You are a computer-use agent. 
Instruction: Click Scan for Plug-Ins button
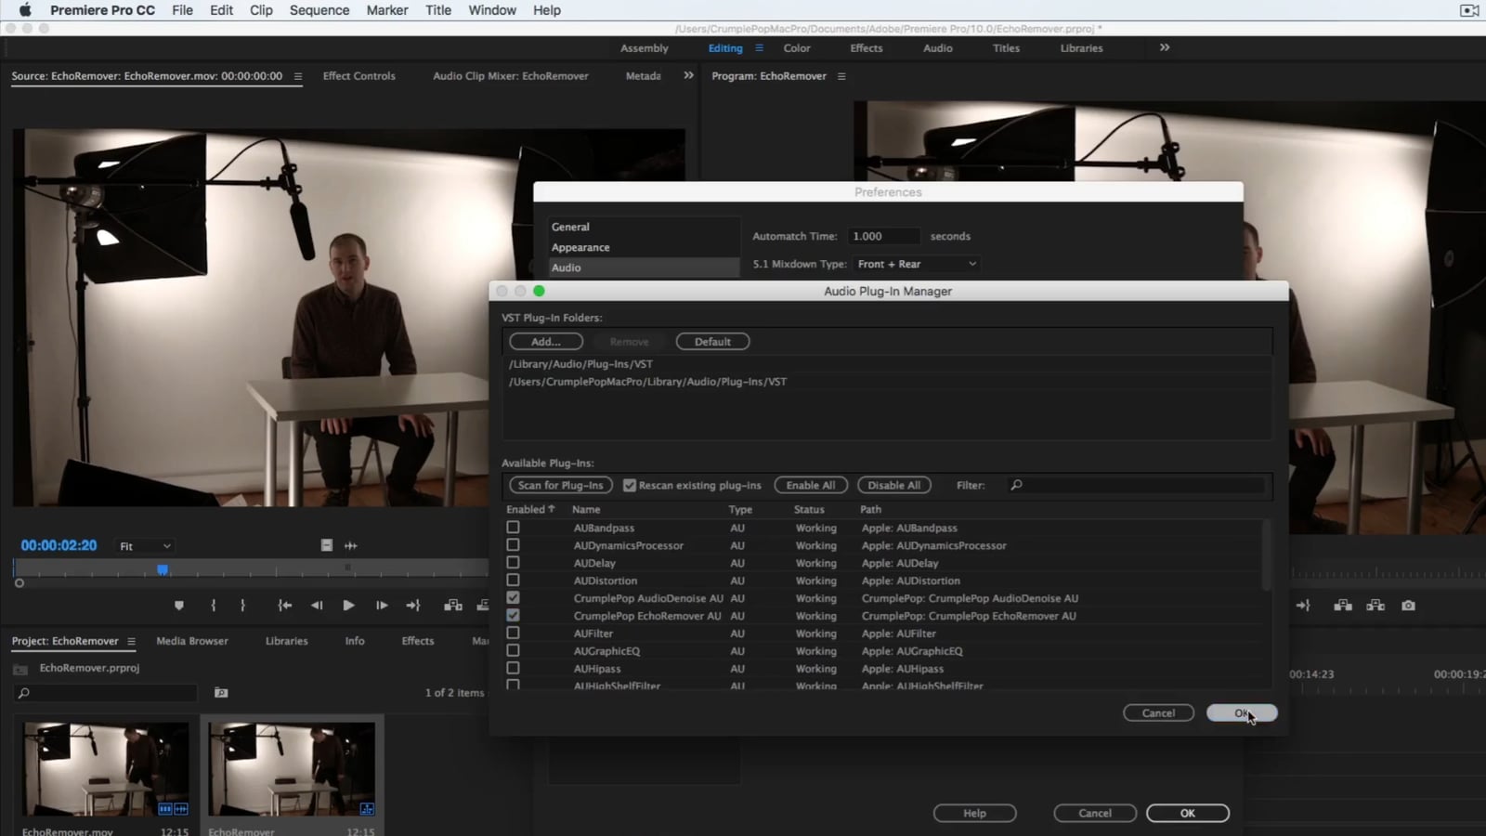(x=561, y=486)
